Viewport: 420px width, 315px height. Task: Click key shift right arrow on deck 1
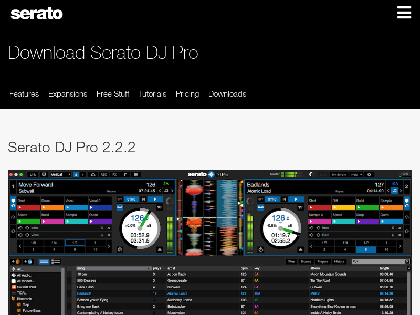172,191
